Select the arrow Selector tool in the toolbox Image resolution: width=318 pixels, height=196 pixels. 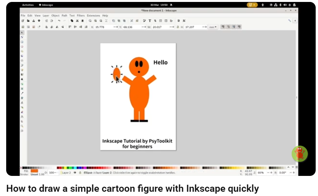22,32
